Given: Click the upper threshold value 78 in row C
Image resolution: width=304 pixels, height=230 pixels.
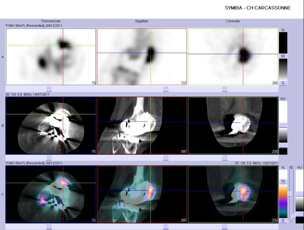Looking at the screenshot, I should [x=283, y=182].
